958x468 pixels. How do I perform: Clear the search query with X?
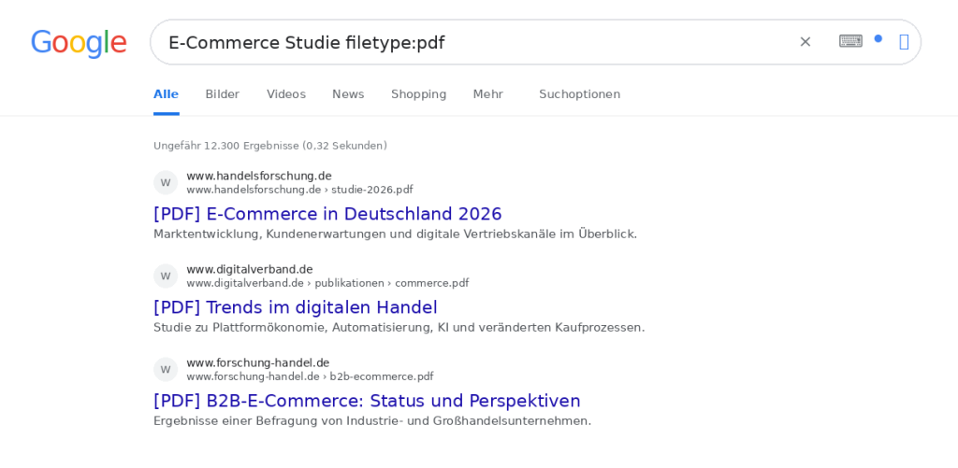coord(806,41)
